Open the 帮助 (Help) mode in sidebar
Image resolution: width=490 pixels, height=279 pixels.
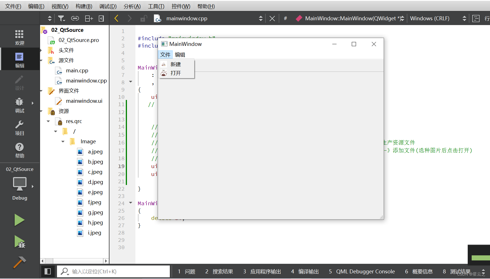(19, 150)
